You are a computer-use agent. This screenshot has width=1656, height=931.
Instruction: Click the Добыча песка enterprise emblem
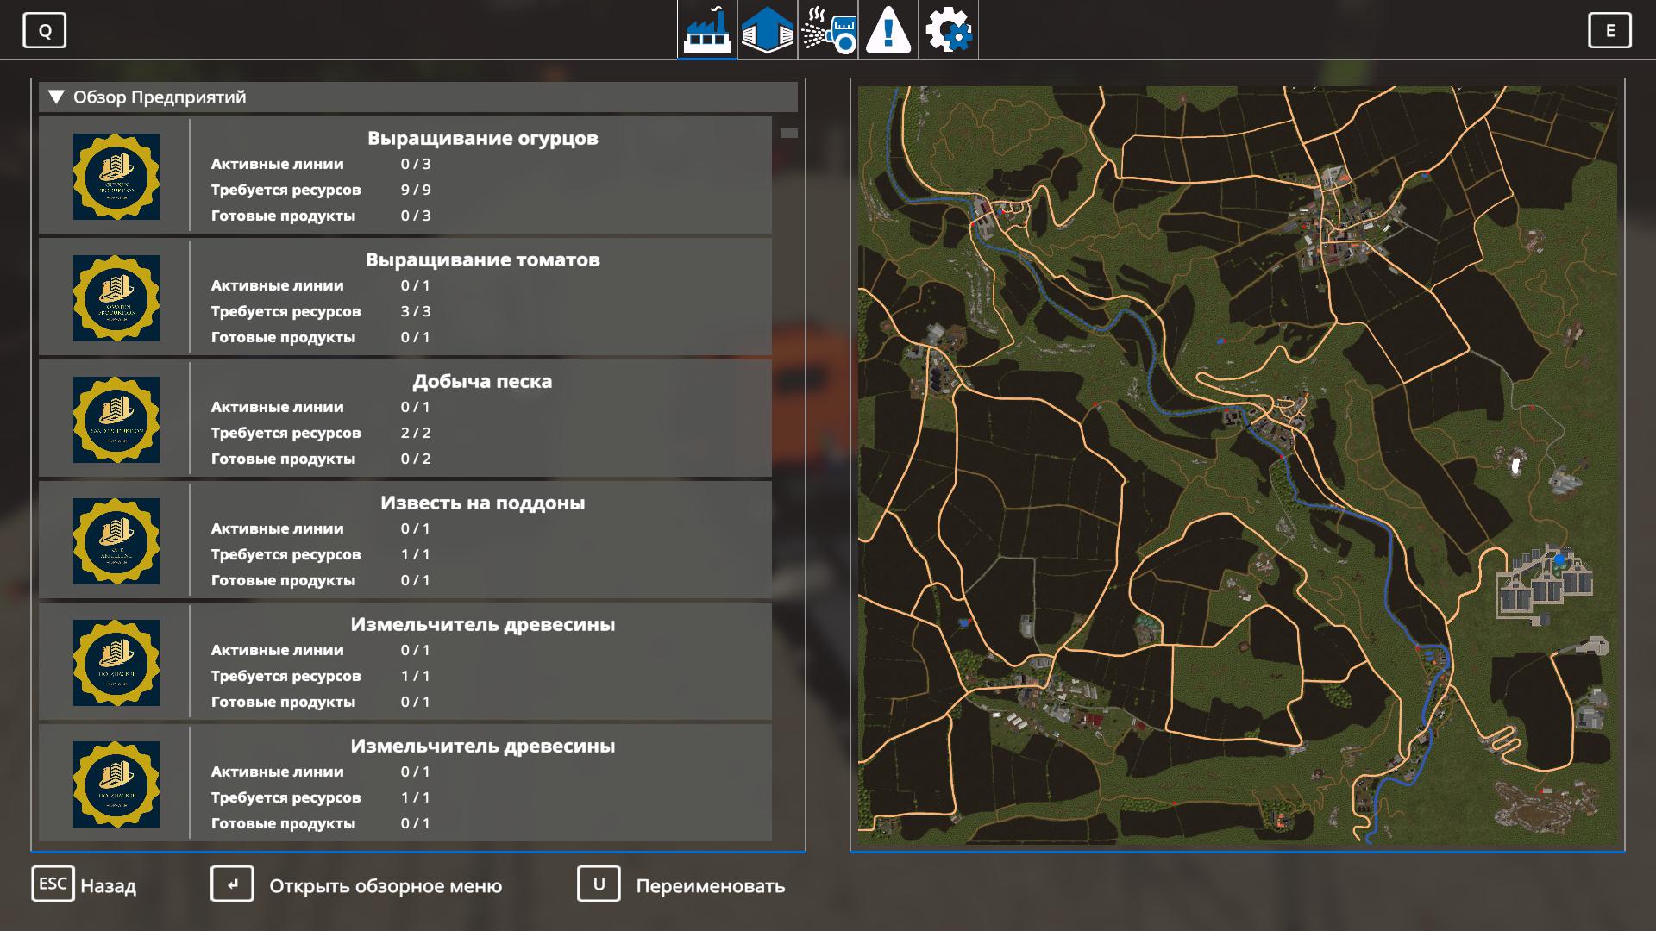pos(116,420)
